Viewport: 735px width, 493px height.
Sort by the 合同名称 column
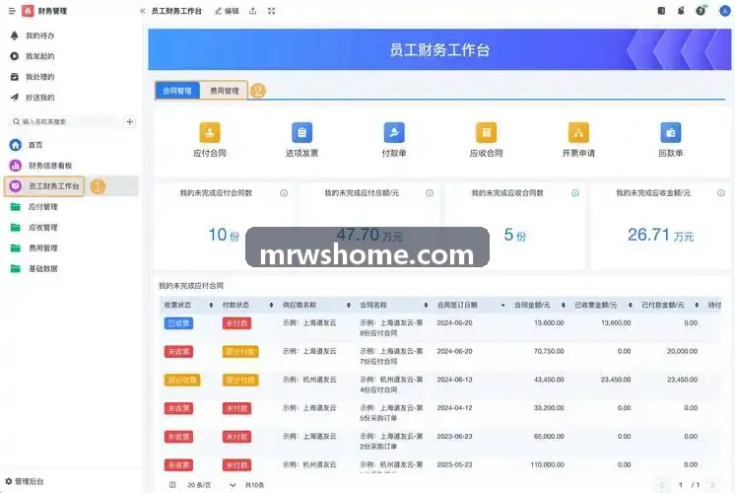click(x=426, y=305)
